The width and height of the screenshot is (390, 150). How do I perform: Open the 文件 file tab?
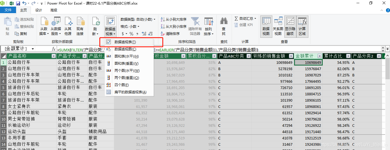(8, 10)
